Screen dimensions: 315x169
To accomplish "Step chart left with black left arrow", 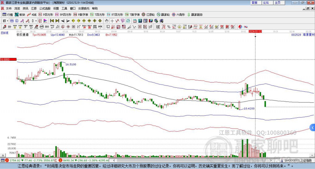I will click(63, 21).
